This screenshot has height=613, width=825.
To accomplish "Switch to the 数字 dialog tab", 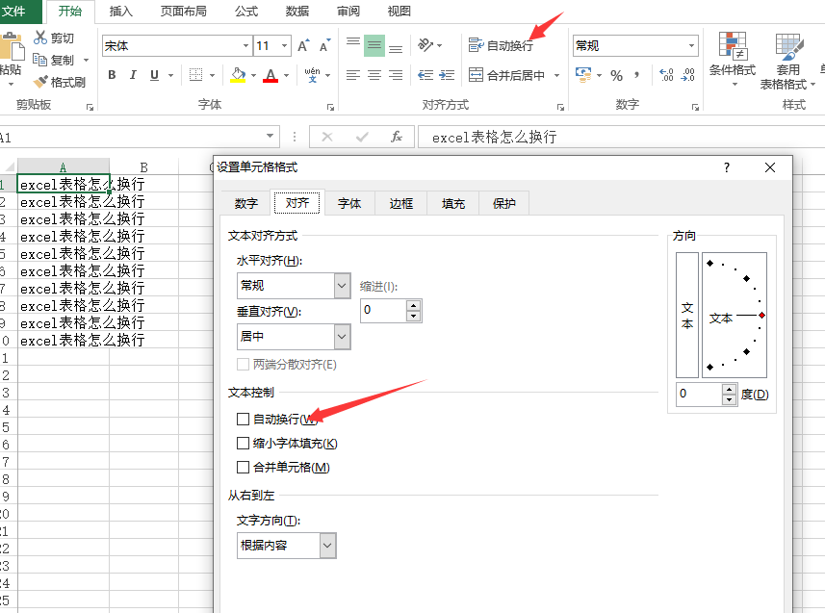I will click(x=246, y=204).
